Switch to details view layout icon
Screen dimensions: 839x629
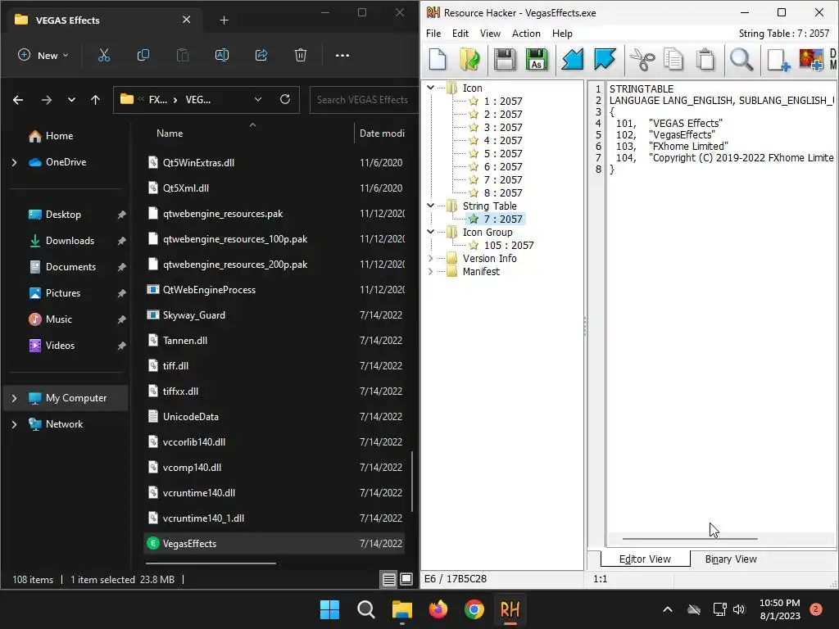pos(389,579)
